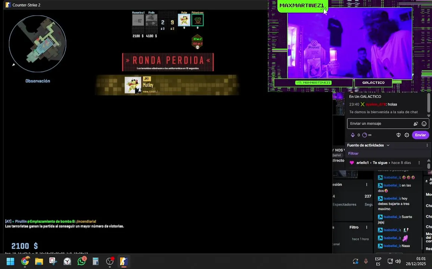
Task: Click the celebration party popper icon
Action: 416,124
